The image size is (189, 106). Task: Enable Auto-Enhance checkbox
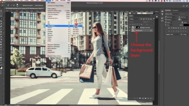pyautogui.click(x=34, y=5)
